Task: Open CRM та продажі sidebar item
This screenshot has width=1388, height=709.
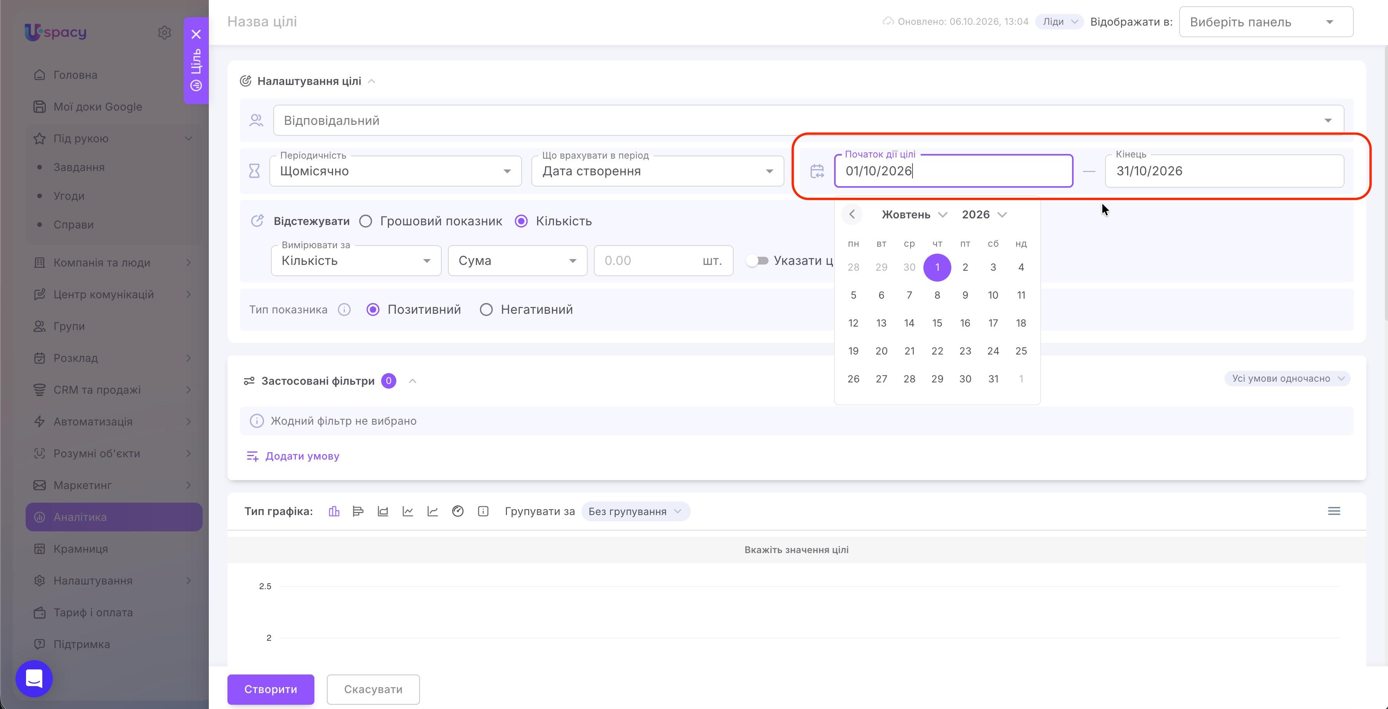Action: (x=114, y=390)
